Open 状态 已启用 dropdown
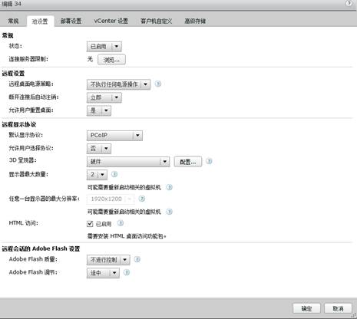357x319 pixels. (104, 47)
